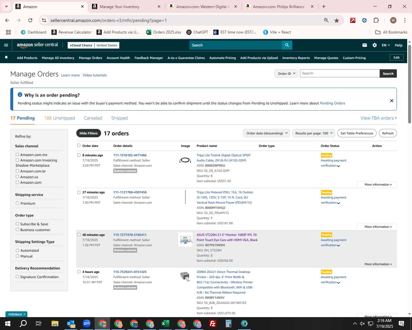412x330 pixels.
Task: Switch to the 186 Unshipped tab
Action: point(60,118)
